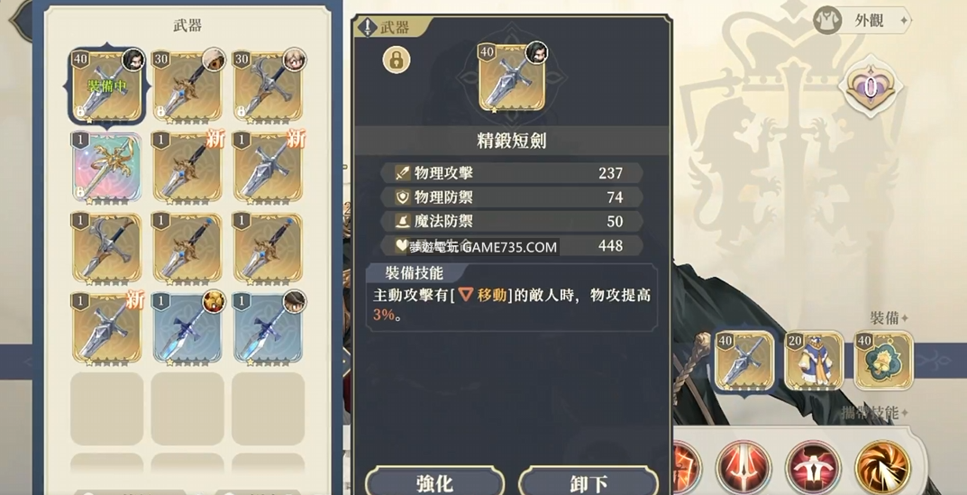Click the heart badge showing 0
This screenshot has width=967, height=495.
[x=871, y=87]
